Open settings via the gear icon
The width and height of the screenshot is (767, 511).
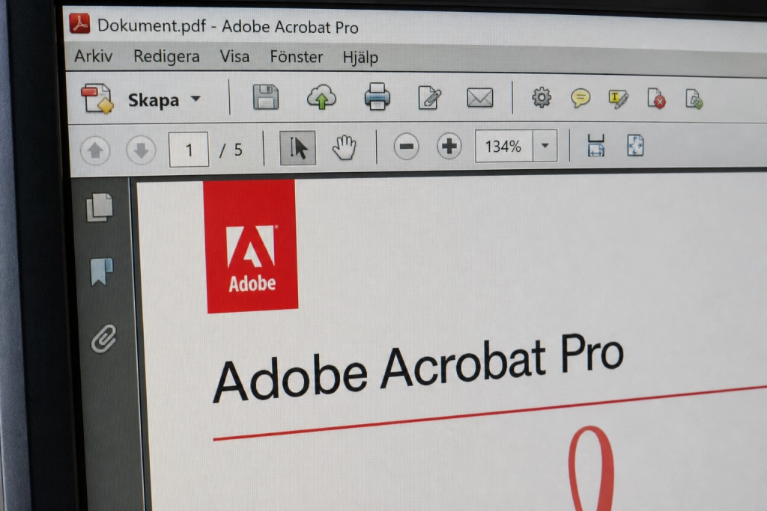[x=541, y=97]
